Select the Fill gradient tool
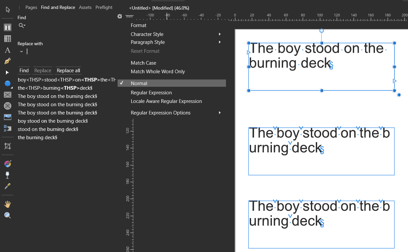 coord(8,164)
